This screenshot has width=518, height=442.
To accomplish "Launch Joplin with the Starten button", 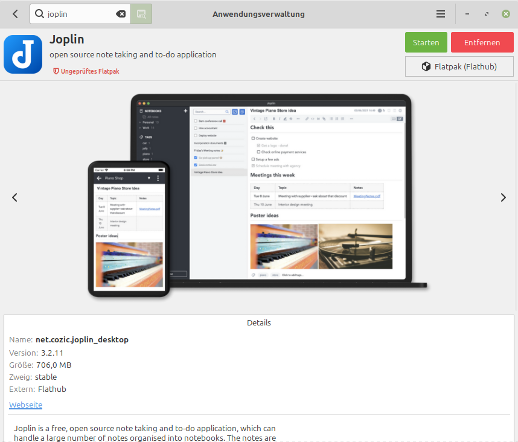I will [426, 42].
